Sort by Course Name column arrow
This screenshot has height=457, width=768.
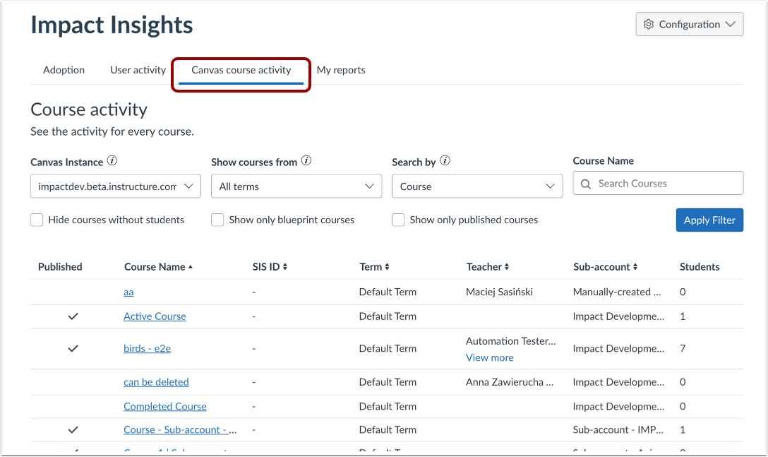(191, 267)
